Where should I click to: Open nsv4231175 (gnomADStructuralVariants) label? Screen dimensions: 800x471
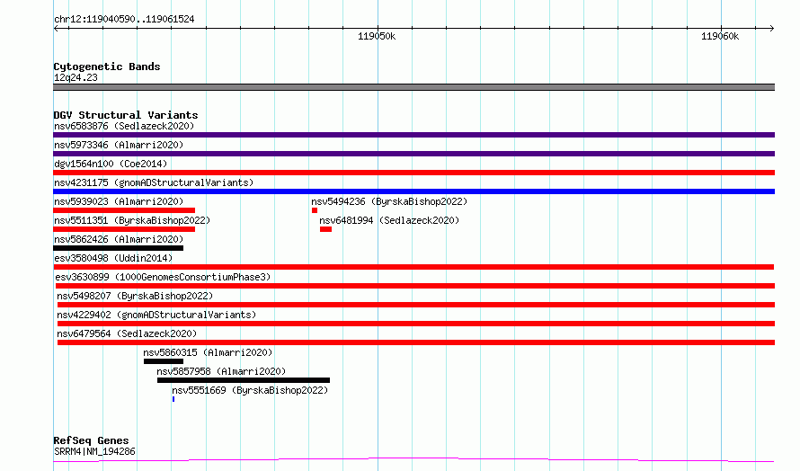coord(154,182)
